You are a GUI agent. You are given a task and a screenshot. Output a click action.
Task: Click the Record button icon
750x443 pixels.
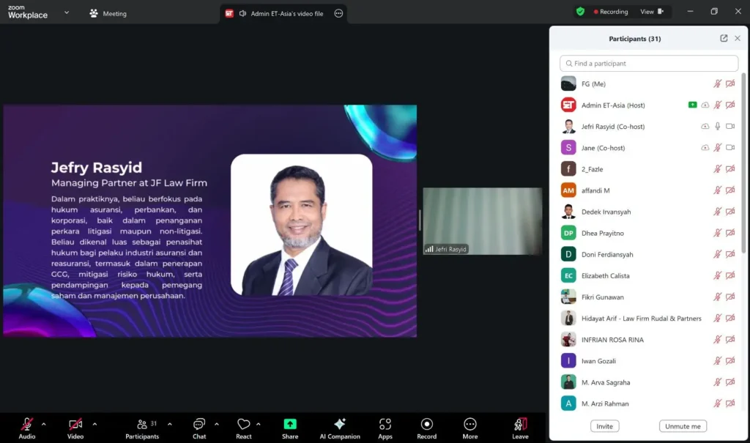pyautogui.click(x=427, y=425)
